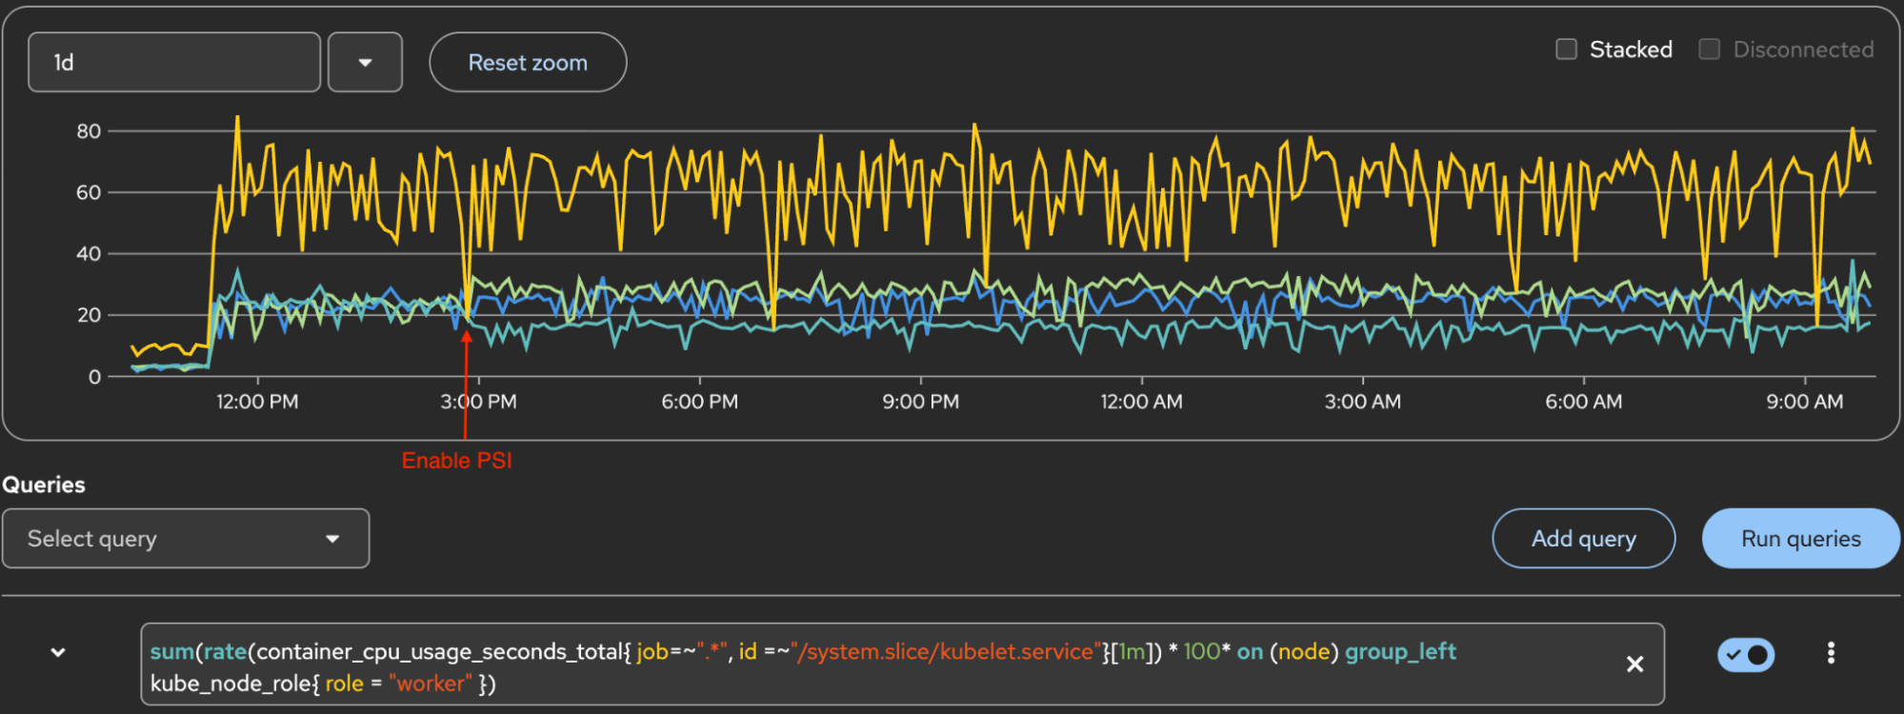Viewport: 1904px width, 714px height.
Task: Click the Add query button
Action: coord(1583,539)
